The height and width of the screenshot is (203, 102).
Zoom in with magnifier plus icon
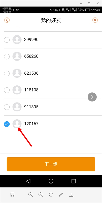(x=31, y=195)
